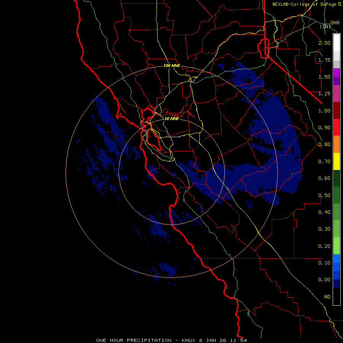This screenshot has width=343, height=343.
Task: Click the OHA product label
Action: [335, 22]
